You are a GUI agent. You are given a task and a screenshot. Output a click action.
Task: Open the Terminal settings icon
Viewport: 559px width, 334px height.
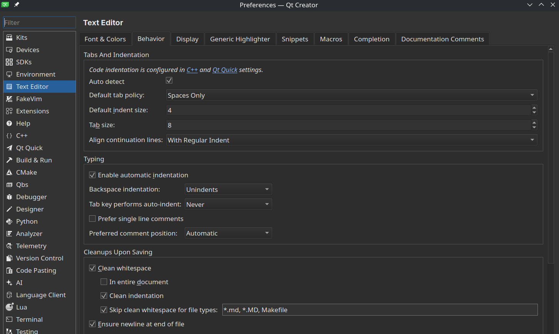click(9, 319)
